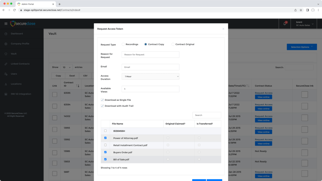Screen dimensions: 322x181
Task: Uncheck Download as Single File
Action: 102,100
